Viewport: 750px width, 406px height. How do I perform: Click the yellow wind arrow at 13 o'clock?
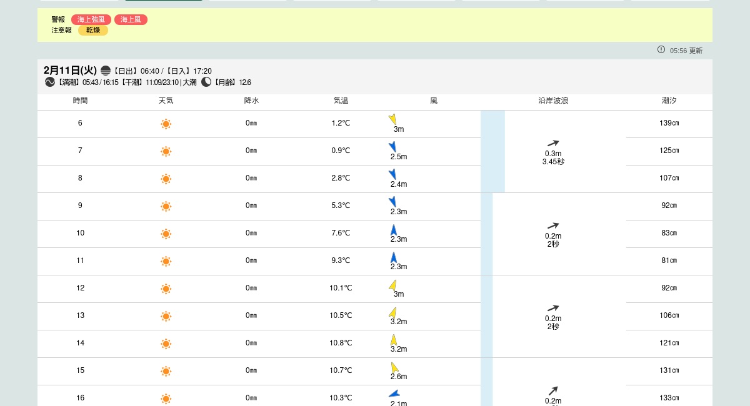click(x=392, y=312)
